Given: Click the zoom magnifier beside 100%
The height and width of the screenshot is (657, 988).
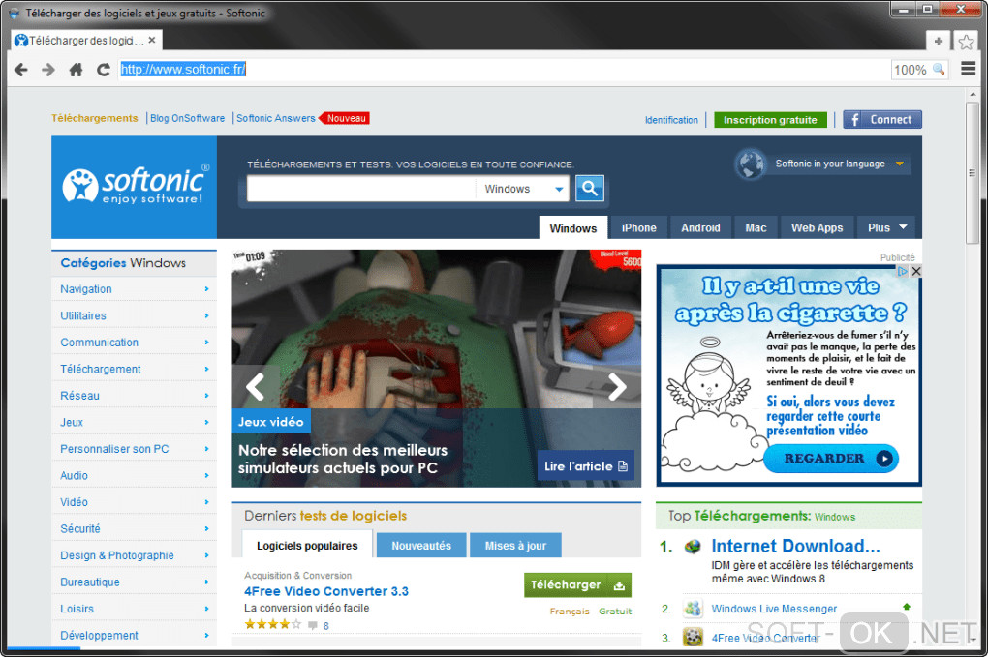Looking at the screenshot, I should [939, 69].
